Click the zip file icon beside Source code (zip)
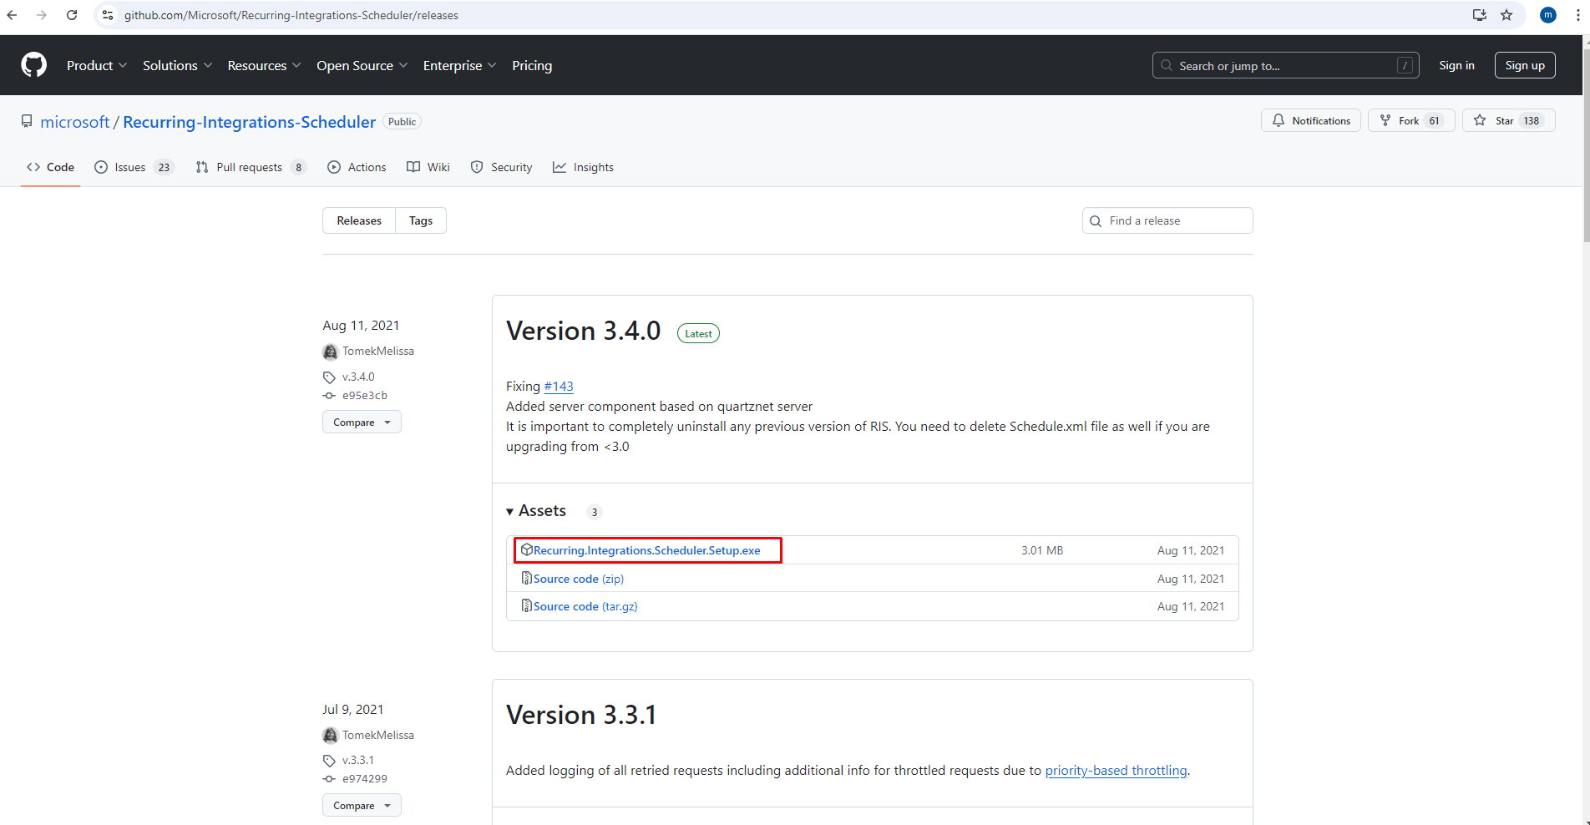Screen dimensions: 1590x825 pyautogui.click(x=527, y=578)
